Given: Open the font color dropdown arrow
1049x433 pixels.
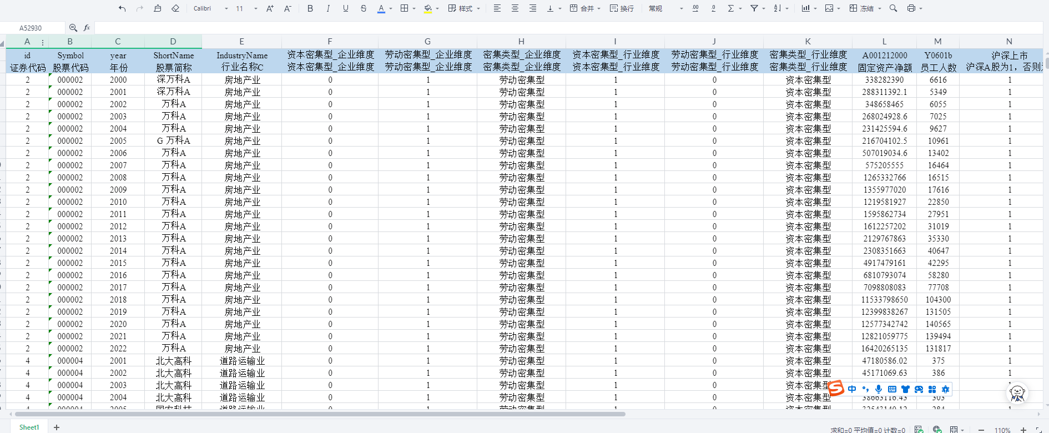Looking at the screenshot, I should pyautogui.click(x=391, y=9).
